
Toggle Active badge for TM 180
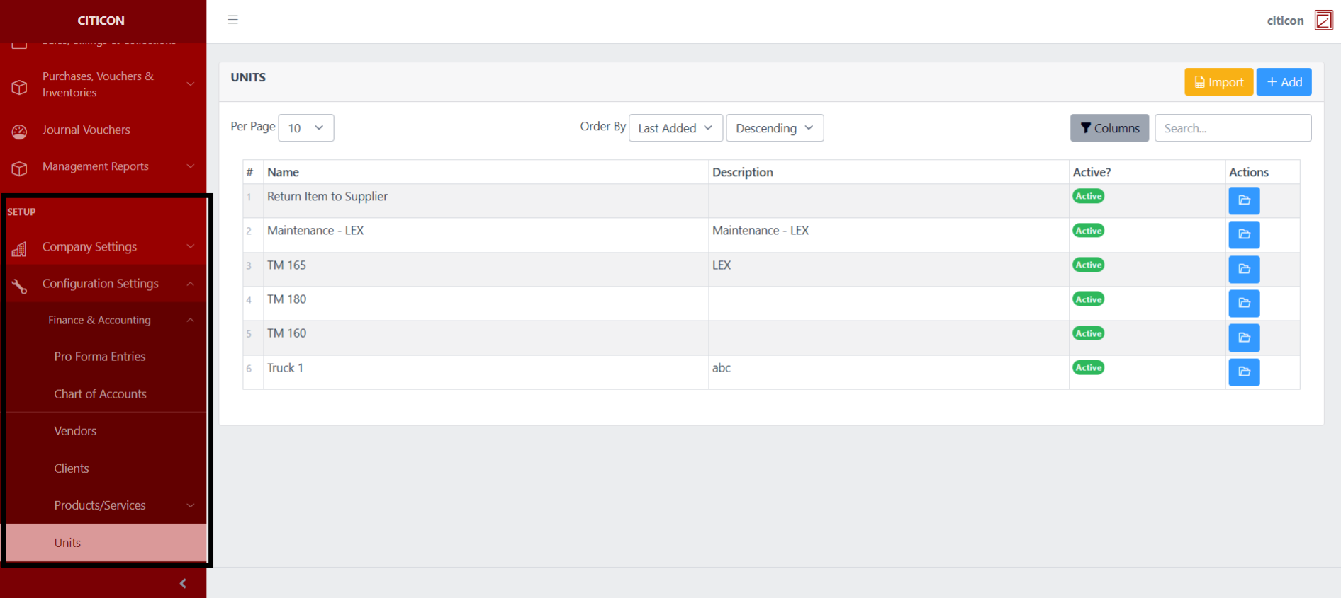(1088, 299)
